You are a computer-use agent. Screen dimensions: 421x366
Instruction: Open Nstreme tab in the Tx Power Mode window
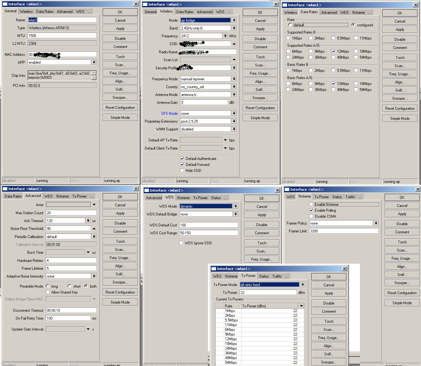pos(231,276)
